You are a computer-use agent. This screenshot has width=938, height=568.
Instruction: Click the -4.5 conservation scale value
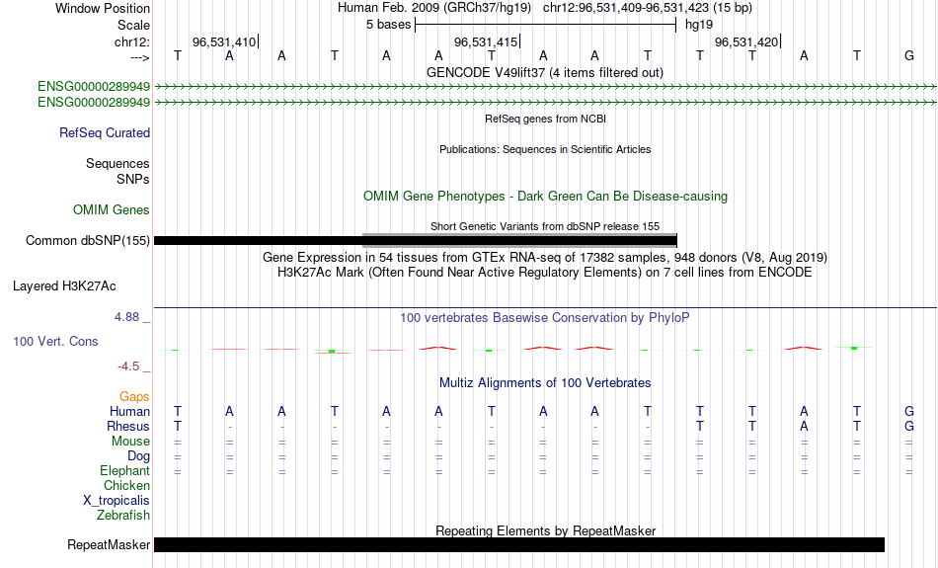[x=128, y=366]
